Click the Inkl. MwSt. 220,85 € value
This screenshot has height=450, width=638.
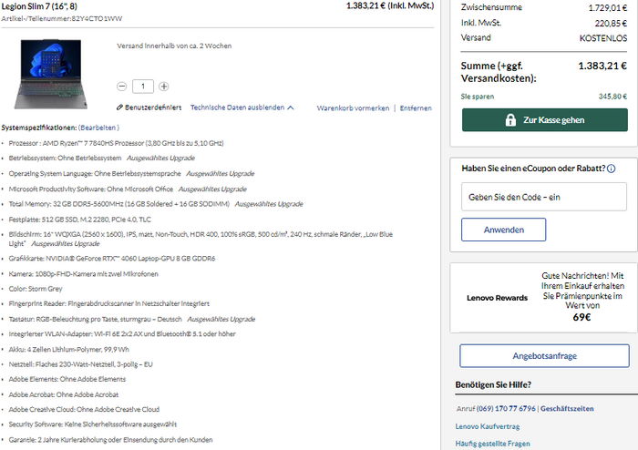coord(611,23)
